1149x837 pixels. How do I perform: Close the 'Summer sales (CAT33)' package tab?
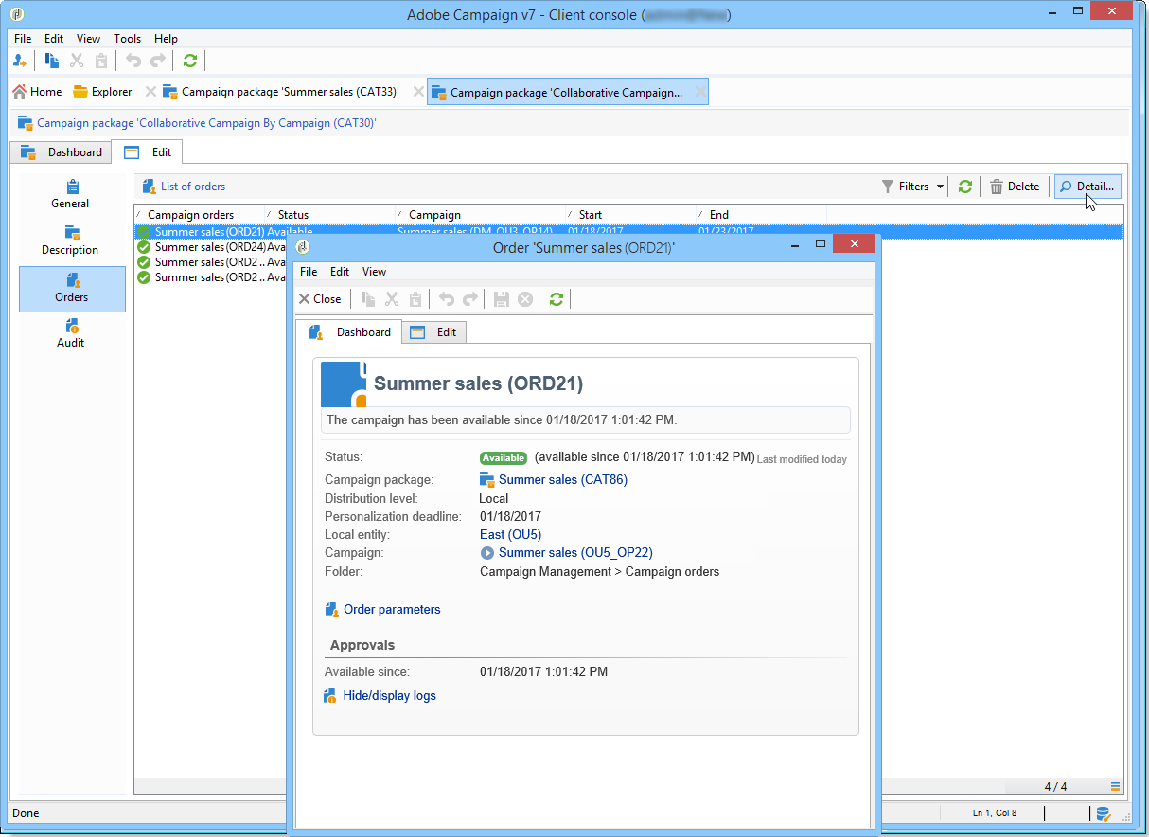click(x=418, y=92)
